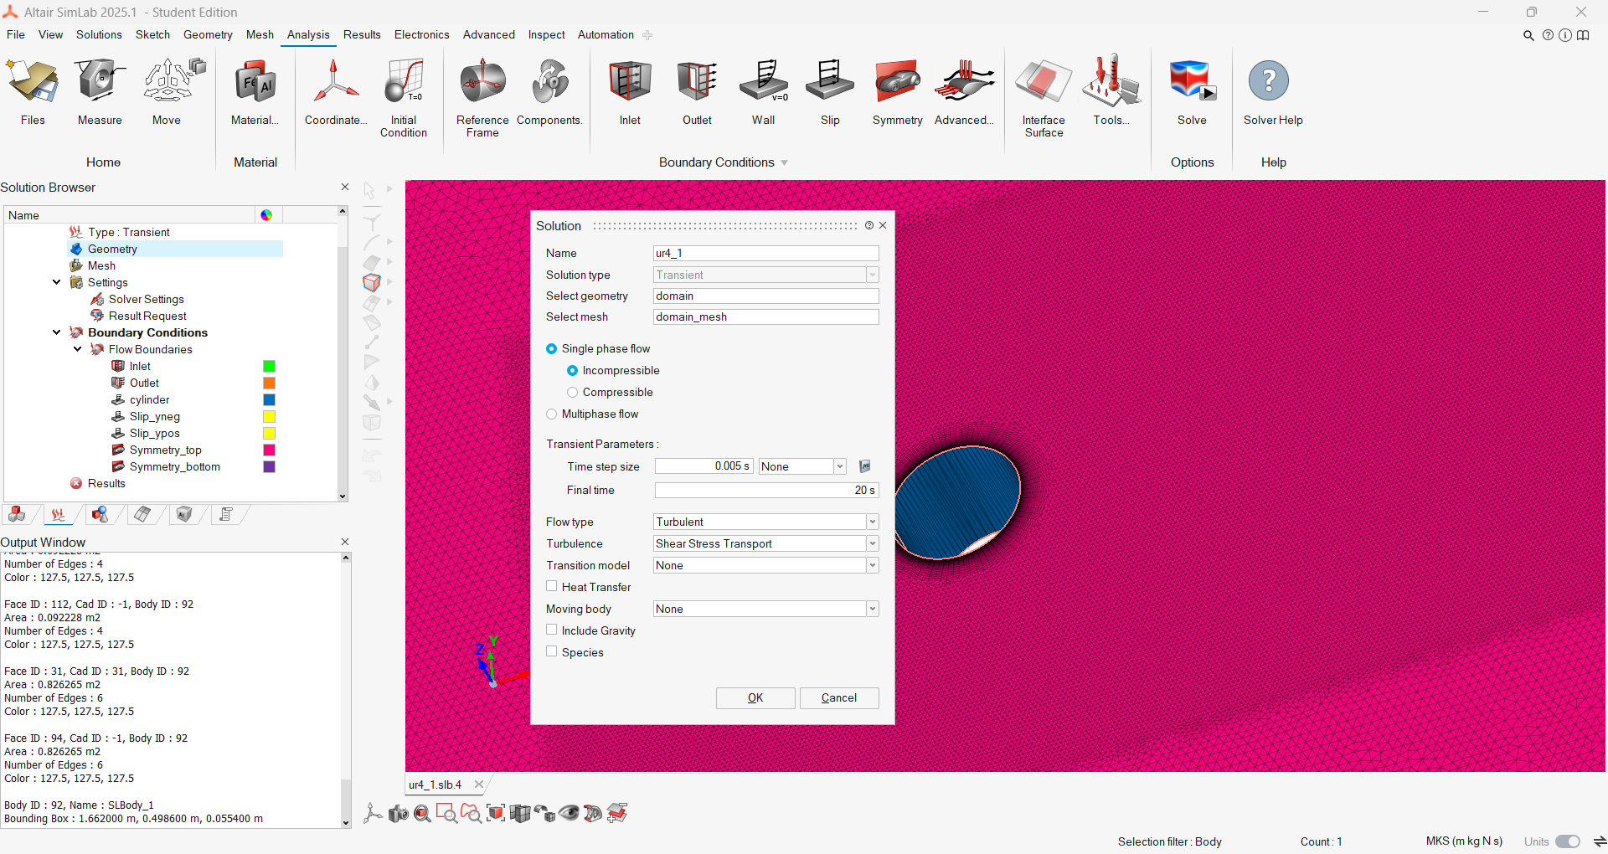
Task: Click the green Inlet color swatch
Action: (269, 366)
